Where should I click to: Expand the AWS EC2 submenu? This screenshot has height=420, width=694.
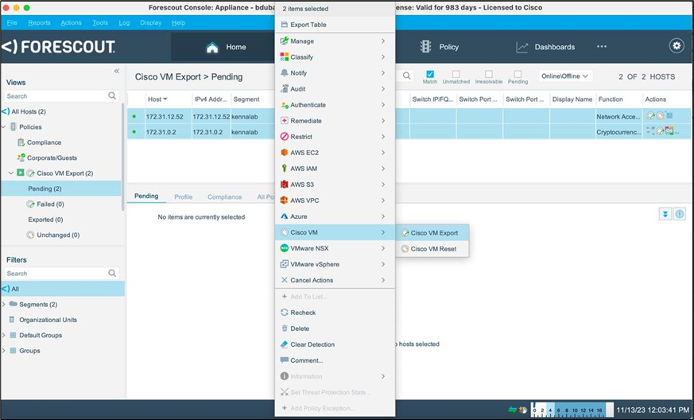pos(335,153)
